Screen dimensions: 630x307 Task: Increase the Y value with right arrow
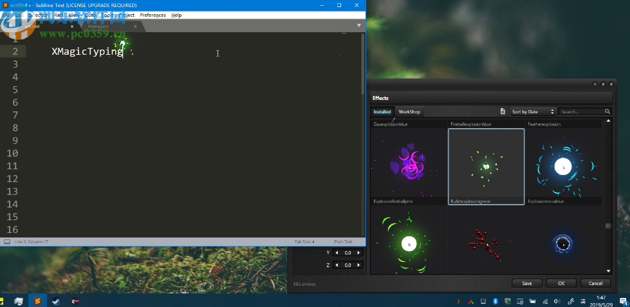(x=358, y=253)
